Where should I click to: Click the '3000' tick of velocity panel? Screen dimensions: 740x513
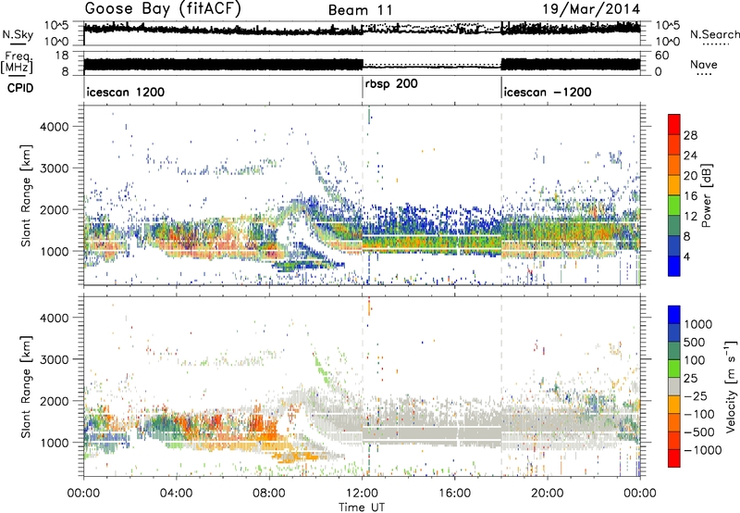(55, 359)
